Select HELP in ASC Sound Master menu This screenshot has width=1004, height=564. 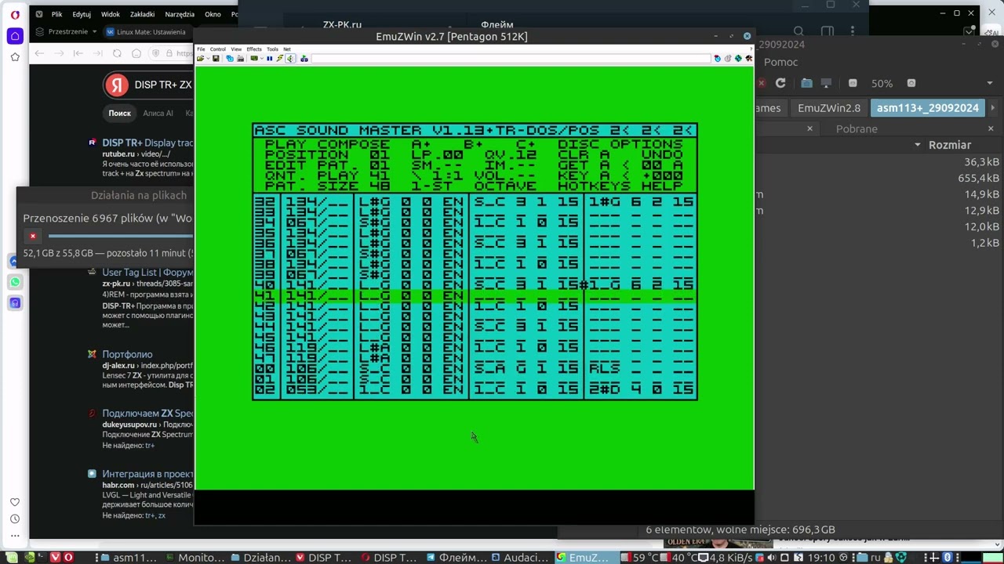662,186
